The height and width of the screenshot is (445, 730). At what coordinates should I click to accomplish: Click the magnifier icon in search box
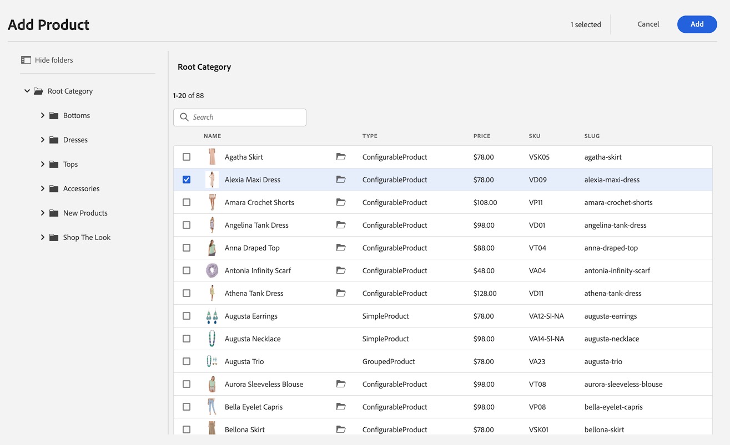[x=184, y=117]
